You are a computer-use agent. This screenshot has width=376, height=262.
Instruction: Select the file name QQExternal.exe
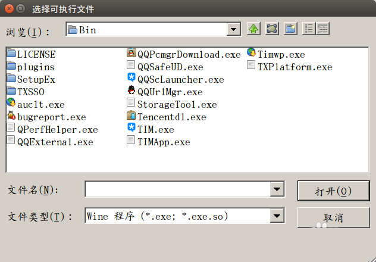(55, 142)
